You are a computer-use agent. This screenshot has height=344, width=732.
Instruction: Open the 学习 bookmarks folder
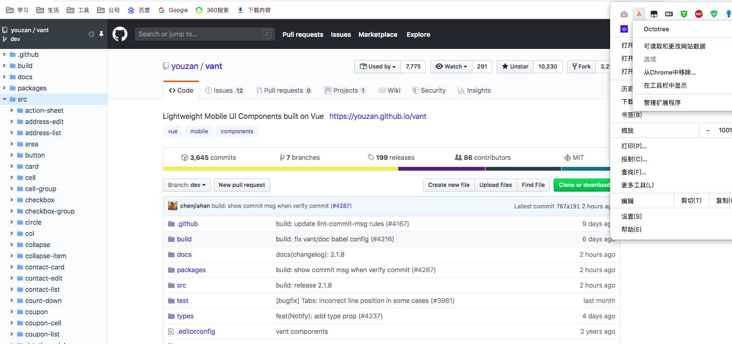17,10
